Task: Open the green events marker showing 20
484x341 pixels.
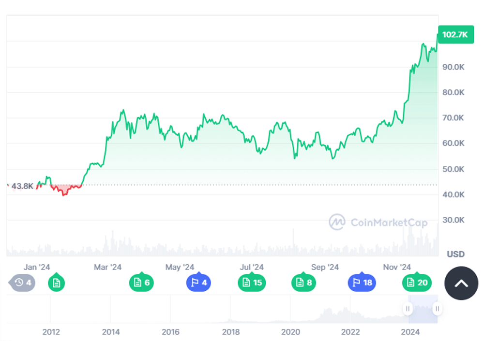Action: 417,283
